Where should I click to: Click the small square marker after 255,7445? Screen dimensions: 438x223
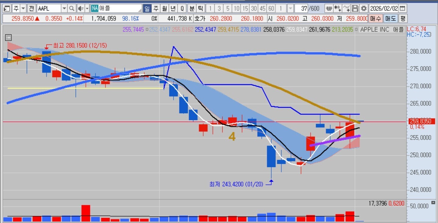coord(147,30)
